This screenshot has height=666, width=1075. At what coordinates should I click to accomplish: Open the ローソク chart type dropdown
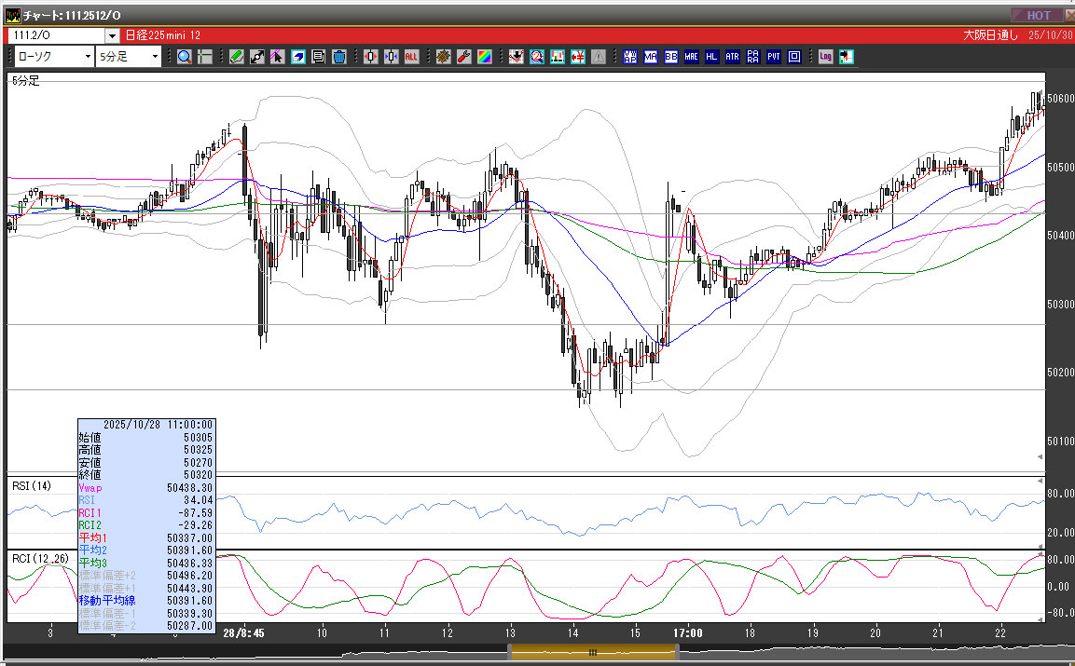pyautogui.click(x=53, y=57)
